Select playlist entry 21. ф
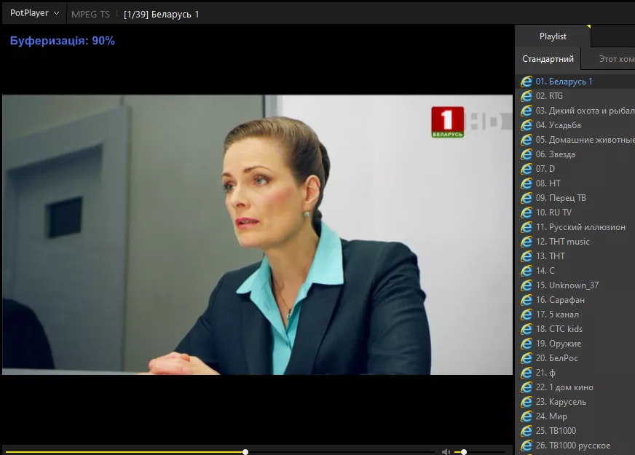 [575, 373]
